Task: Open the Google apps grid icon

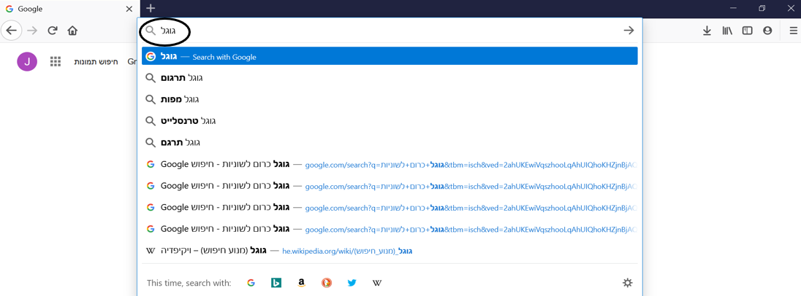Action: [55, 62]
